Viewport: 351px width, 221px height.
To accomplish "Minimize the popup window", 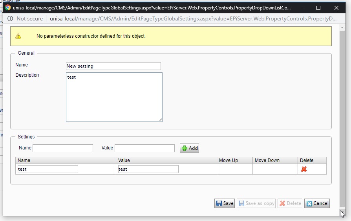I will [x=300, y=8].
